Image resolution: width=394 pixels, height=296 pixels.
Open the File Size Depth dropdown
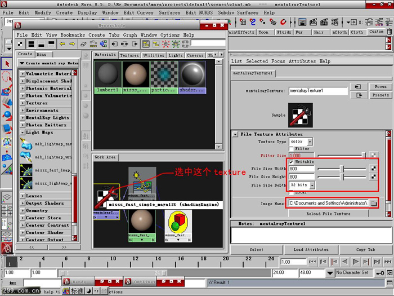click(302, 185)
